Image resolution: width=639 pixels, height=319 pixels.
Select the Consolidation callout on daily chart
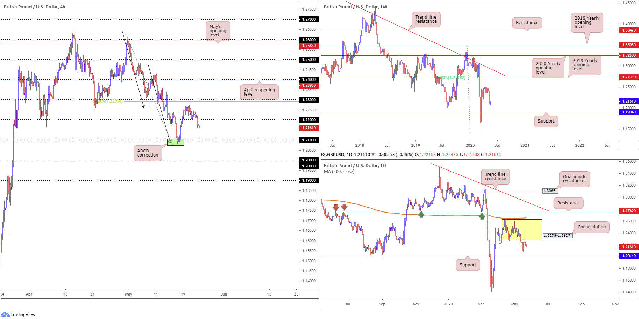coord(591,227)
